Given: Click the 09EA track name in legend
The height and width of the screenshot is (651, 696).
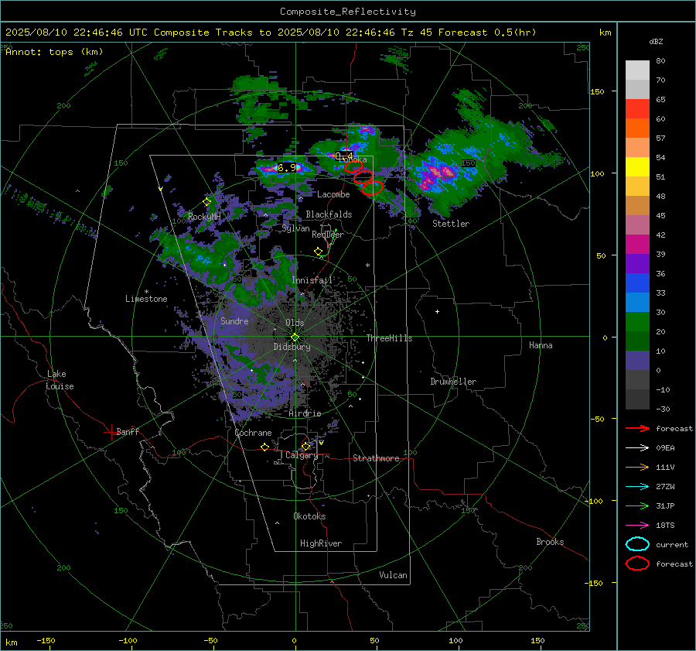Looking at the screenshot, I should pyautogui.click(x=665, y=448).
